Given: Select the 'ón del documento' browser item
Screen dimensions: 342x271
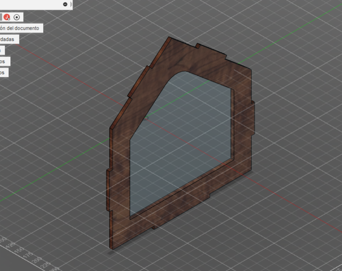Looking at the screenshot, I should point(20,28).
